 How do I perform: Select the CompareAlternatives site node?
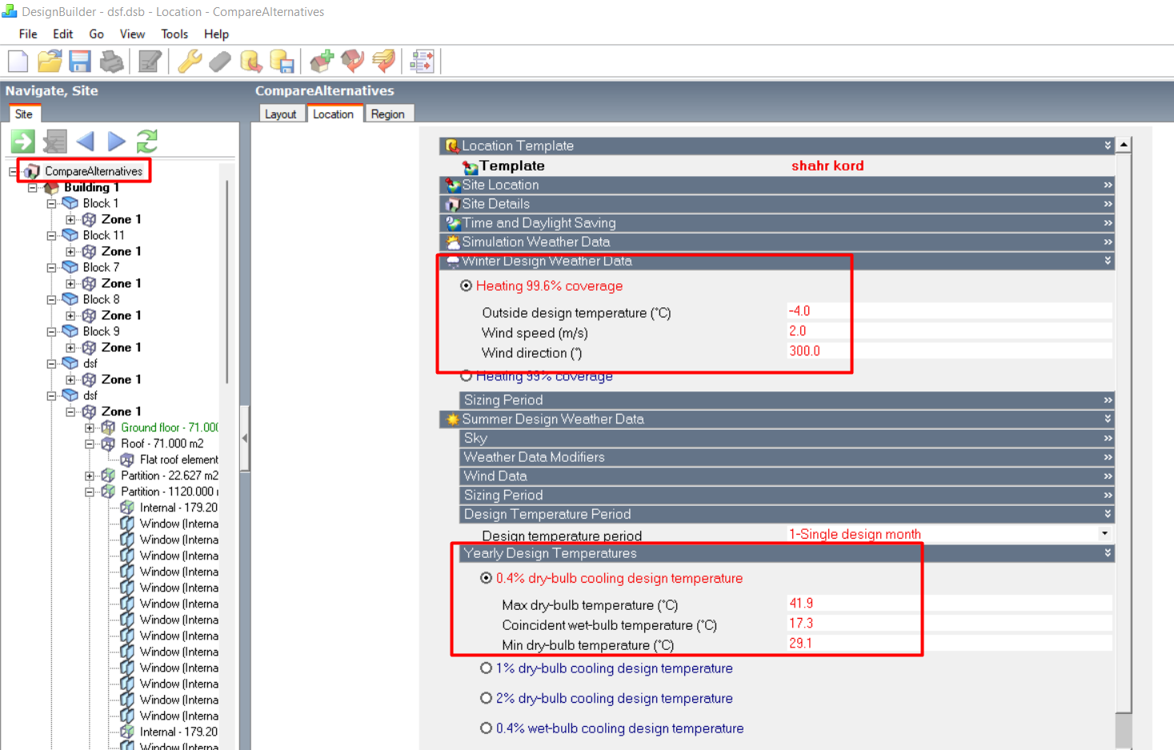point(94,171)
